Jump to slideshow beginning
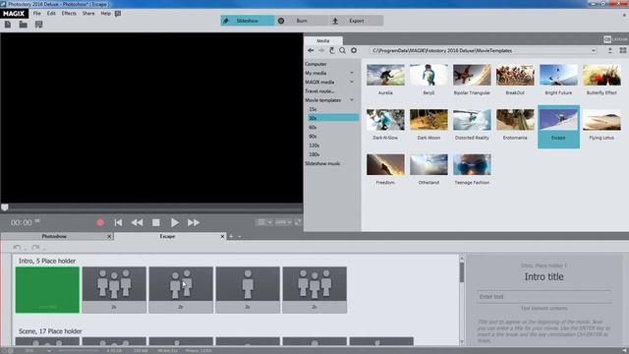Image resolution: width=629 pixels, height=354 pixels. [x=118, y=223]
